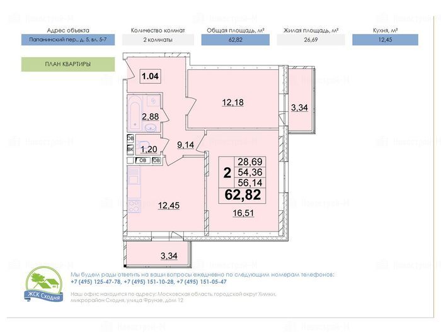Viewport: 441px width, 334px height.
Task: Click the bathtub symbol in bathroom
Action: pyautogui.click(x=135, y=114)
